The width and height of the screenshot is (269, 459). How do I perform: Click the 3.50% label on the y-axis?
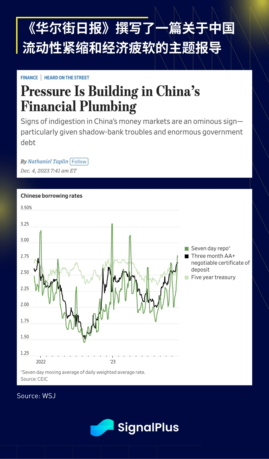(26, 208)
